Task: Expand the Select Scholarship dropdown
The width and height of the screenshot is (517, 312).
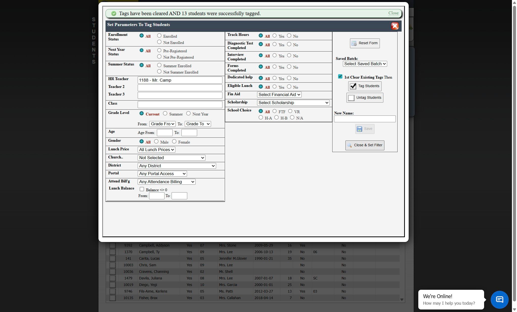Action: pyautogui.click(x=293, y=103)
